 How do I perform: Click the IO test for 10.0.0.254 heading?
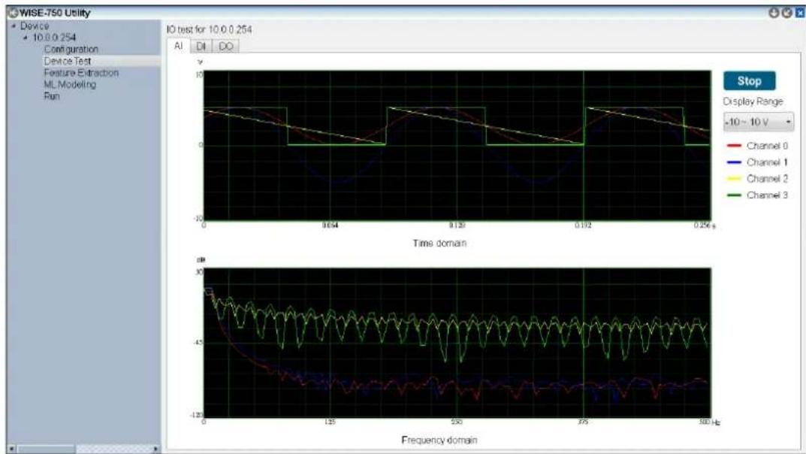[x=210, y=30]
